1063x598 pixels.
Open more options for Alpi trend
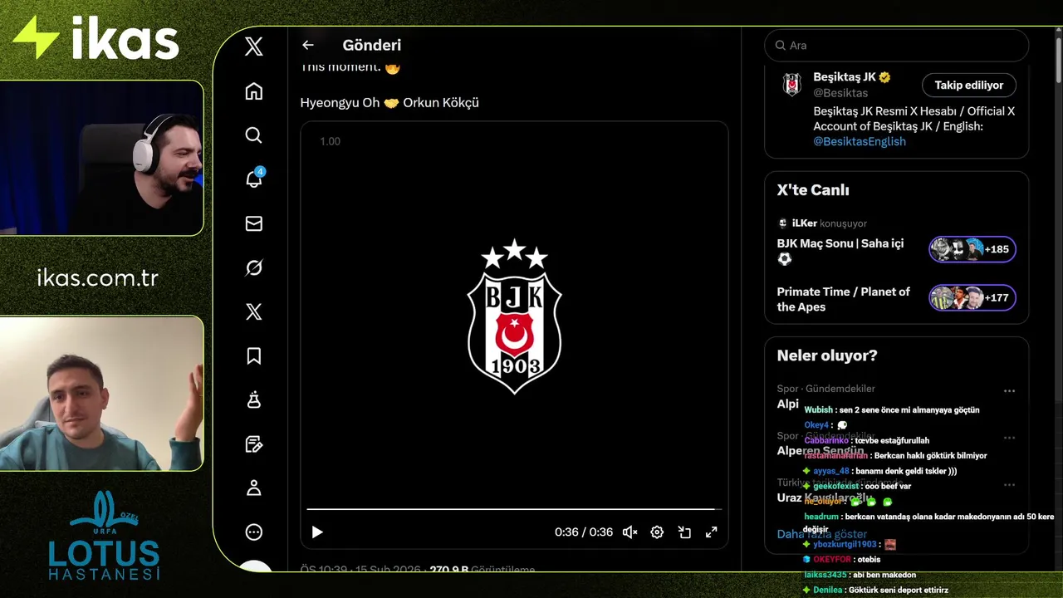tap(1009, 390)
